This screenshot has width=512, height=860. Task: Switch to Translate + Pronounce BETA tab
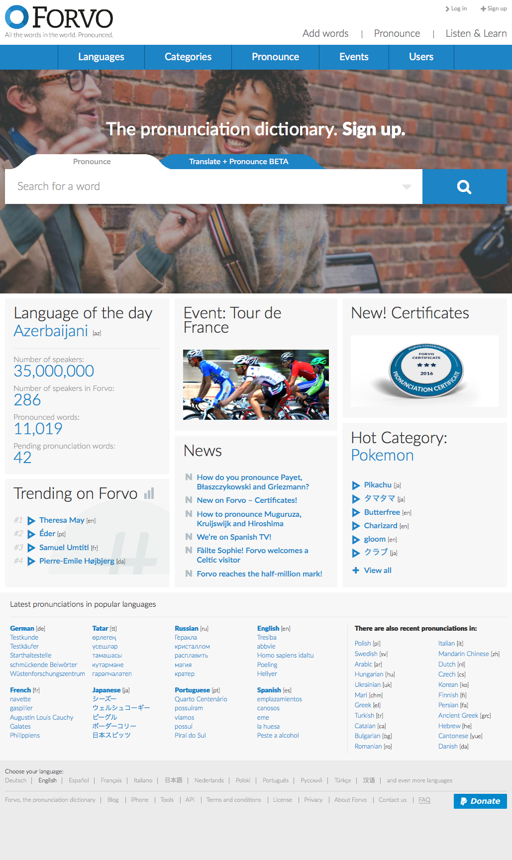[x=238, y=162]
